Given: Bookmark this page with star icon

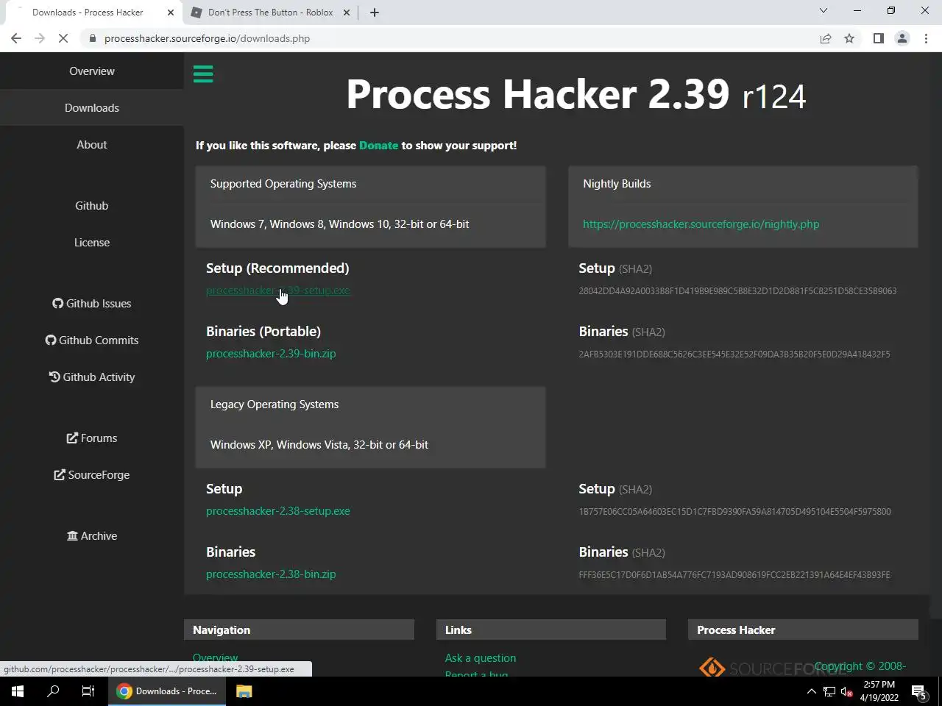Looking at the screenshot, I should [849, 38].
